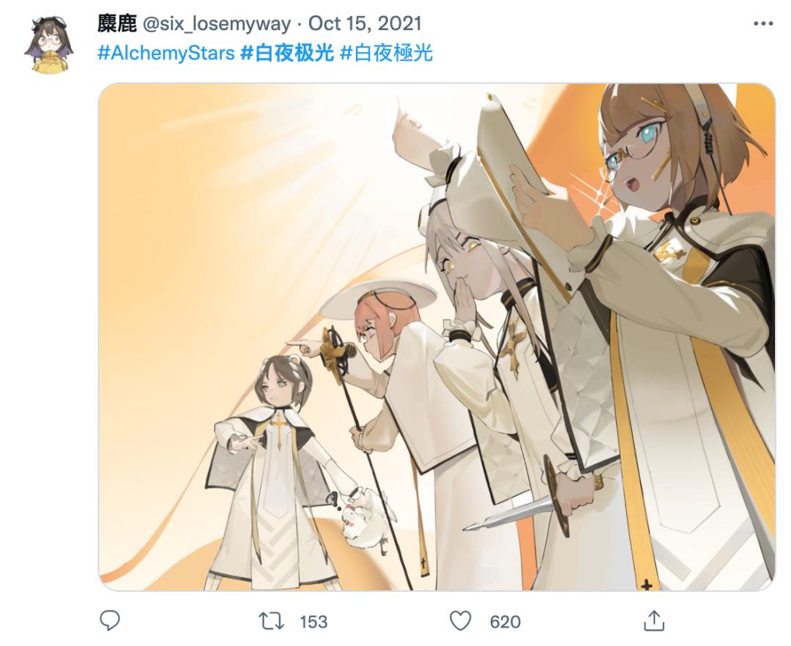The height and width of the screenshot is (646, 791).
Task: Open the author's profile avatar
Action: 48,45
